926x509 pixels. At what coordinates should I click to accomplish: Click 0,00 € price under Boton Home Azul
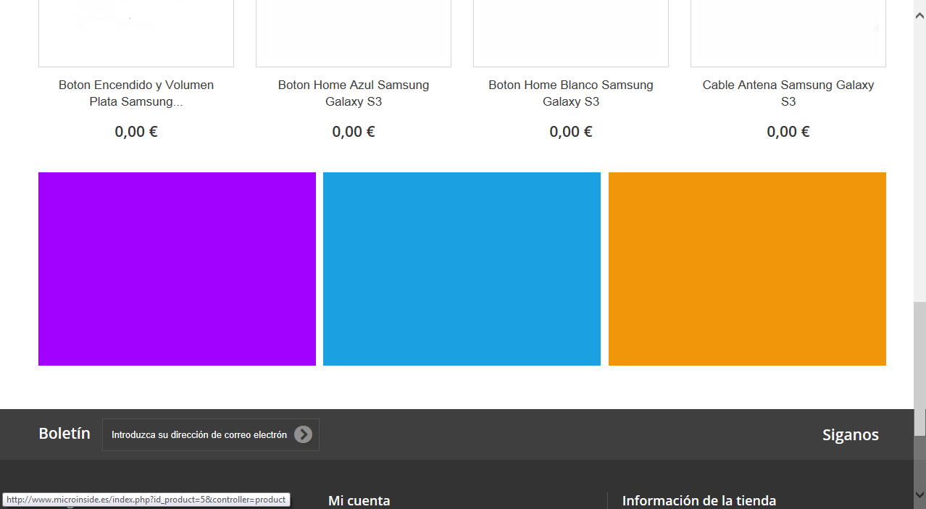[354, 132]
